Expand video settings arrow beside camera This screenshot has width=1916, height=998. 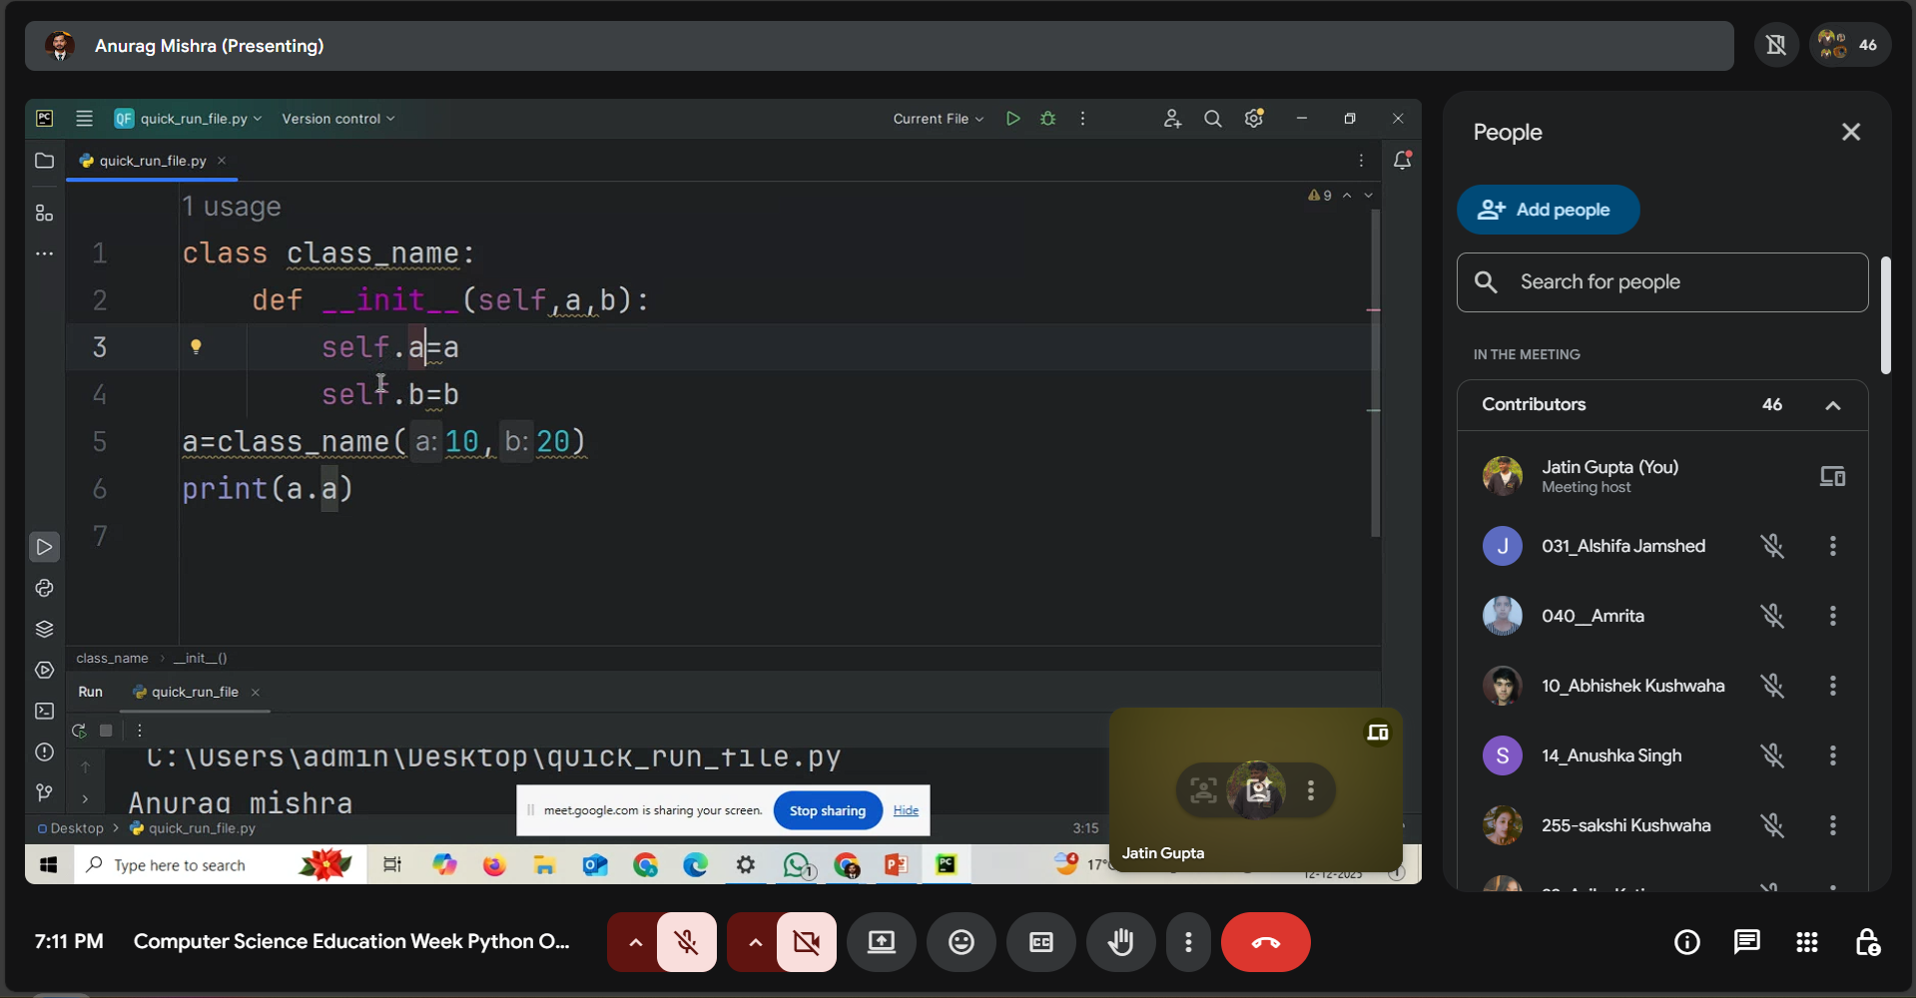click(755, 942)
